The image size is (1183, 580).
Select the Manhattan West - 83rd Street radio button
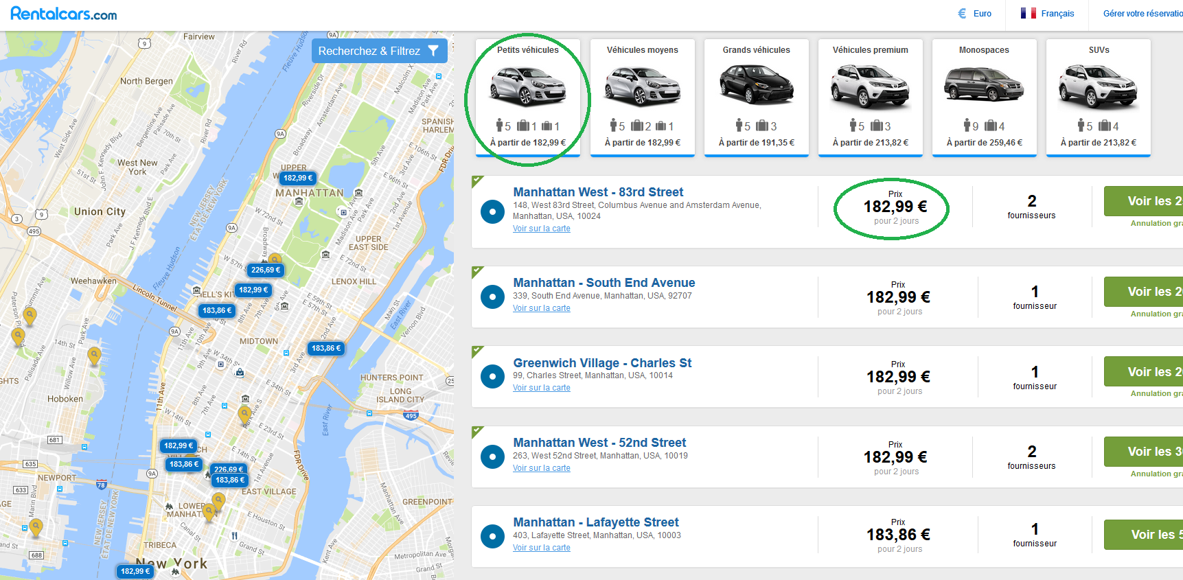coord(492,211)
